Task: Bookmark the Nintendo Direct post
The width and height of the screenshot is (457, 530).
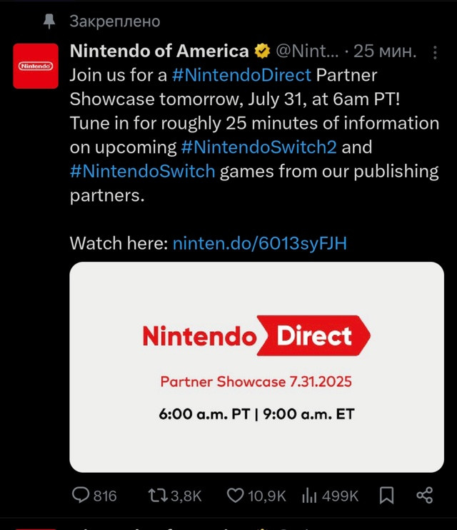Action: click(387, 496)
